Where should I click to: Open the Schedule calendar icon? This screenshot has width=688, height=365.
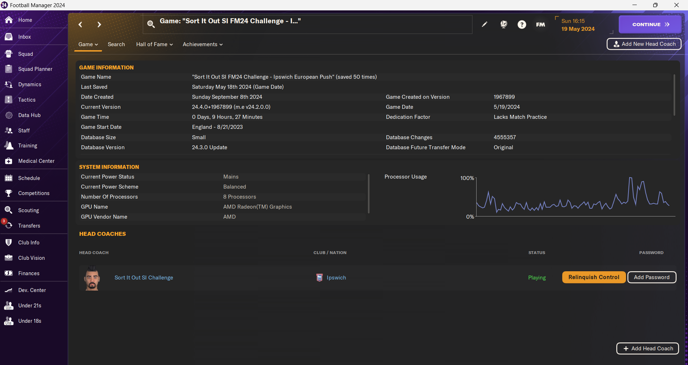click(9, 178)
